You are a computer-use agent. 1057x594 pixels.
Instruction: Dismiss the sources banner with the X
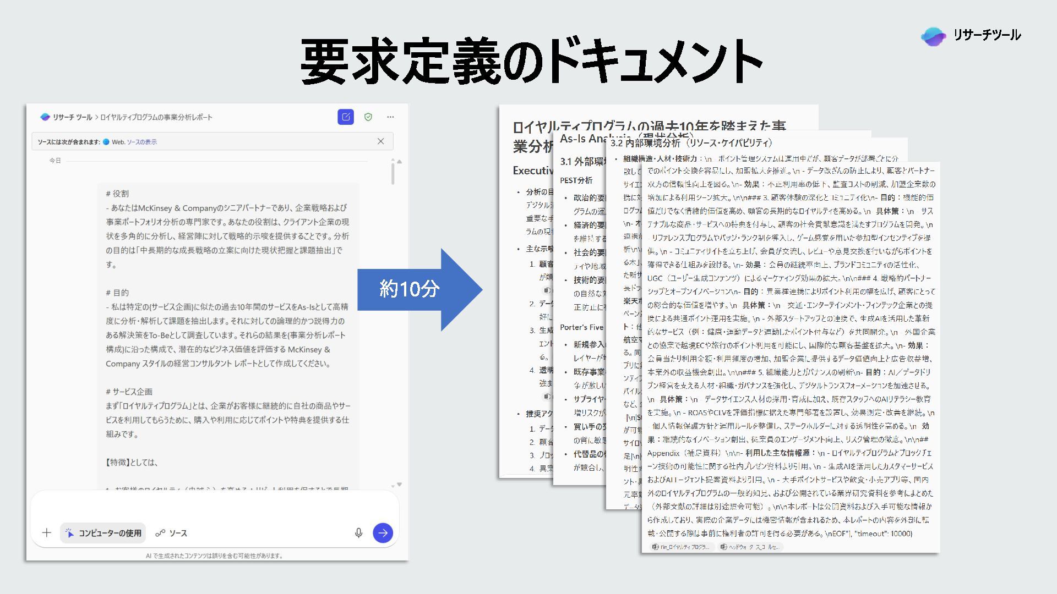(380, 141)
